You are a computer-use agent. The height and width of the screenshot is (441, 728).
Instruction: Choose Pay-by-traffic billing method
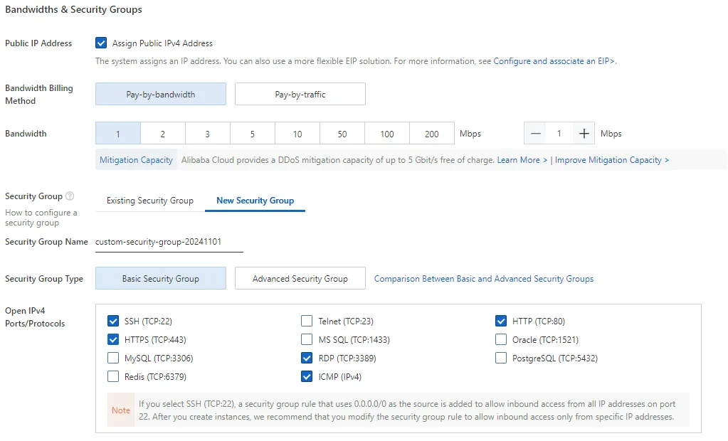coord(300,94)
